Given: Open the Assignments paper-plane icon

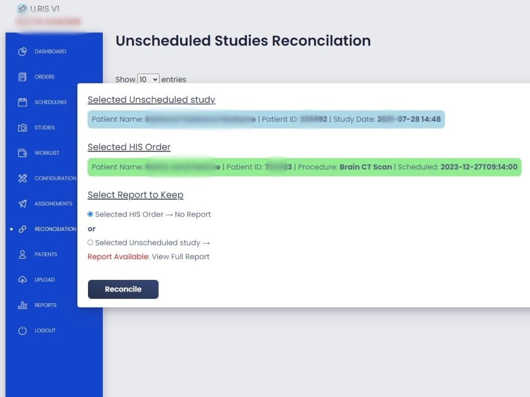Looking at the screenshot, I should point(22,204).
